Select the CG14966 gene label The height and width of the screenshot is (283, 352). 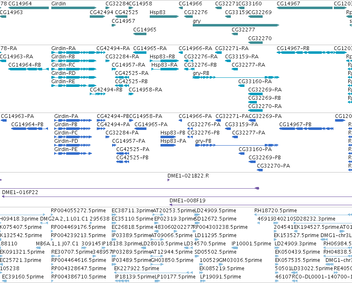190,4
